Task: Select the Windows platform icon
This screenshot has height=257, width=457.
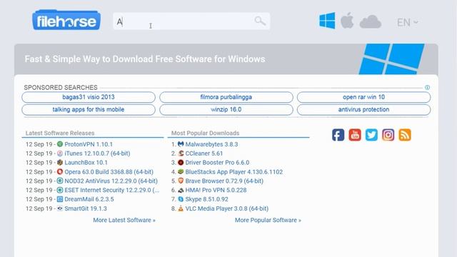Action: [x=327, y=21]
